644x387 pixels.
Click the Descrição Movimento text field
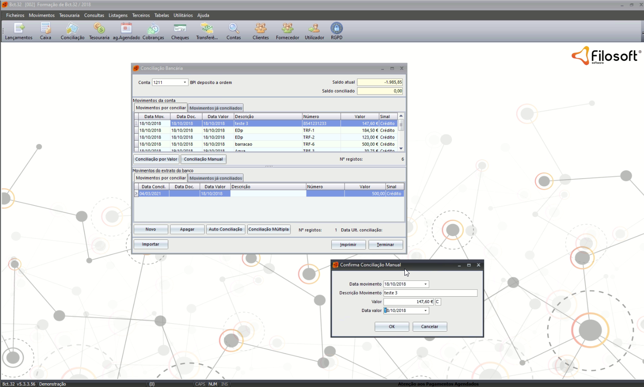point(430,293)
